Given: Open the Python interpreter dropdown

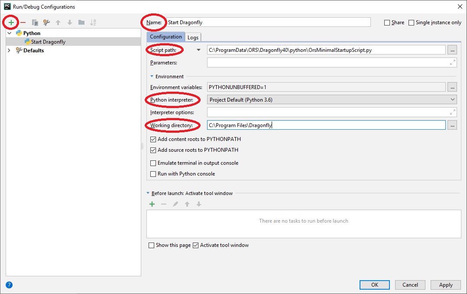Looking at the screenshot, I should (453, 99).
